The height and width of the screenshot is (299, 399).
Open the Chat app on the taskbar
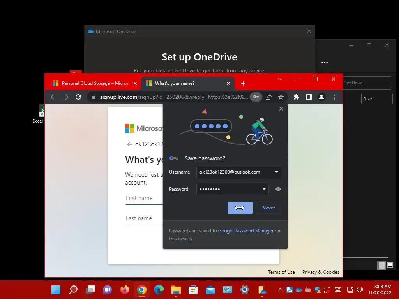[x=108, y=290]
